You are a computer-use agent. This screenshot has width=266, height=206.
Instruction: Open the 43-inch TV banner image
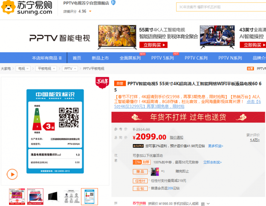pos(217,37)
